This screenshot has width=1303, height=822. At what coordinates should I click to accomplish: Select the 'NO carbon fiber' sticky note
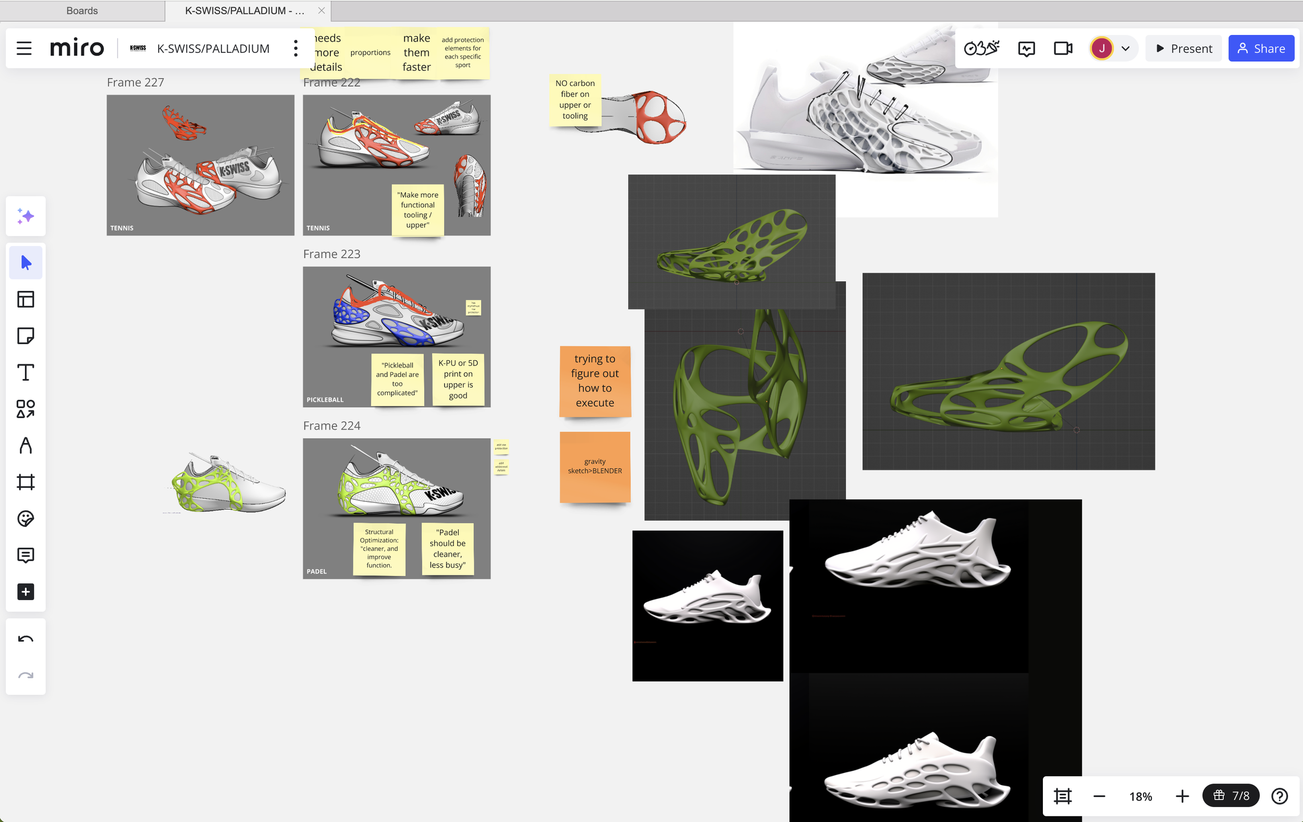coord(575,100)
